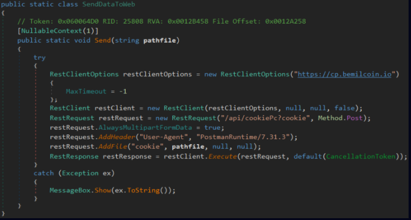Click the restResponse variable name
The height and width of the screenshot is (220, 411).
127,157
